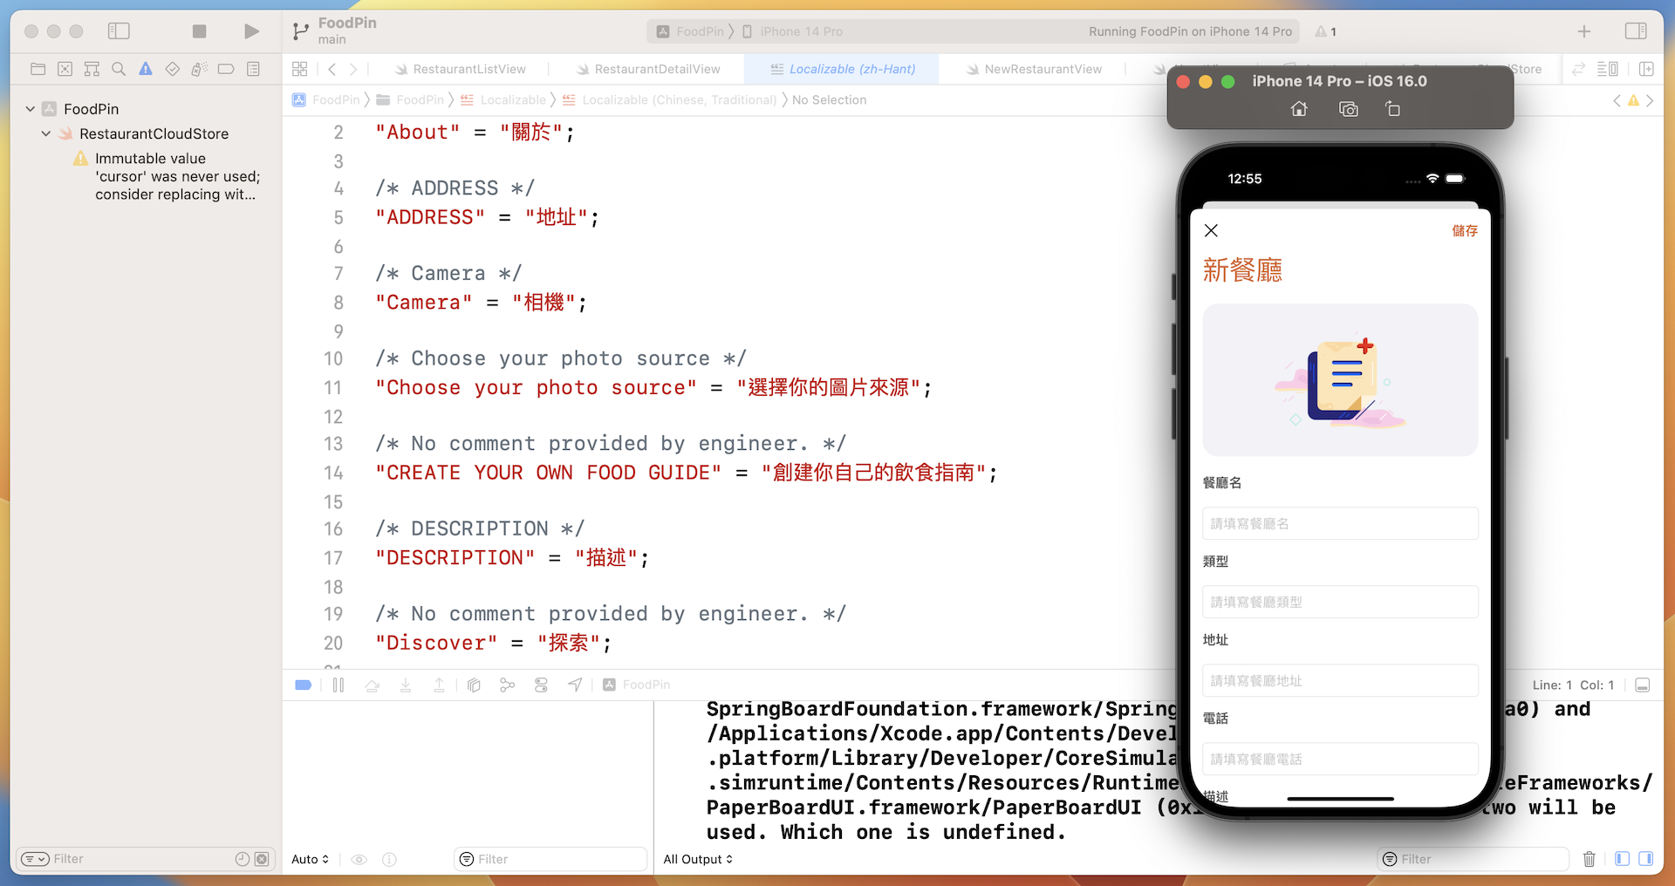Open the Find navigator magnifying glass
The width and height of the screenshot is (1675, 886).
119,69
